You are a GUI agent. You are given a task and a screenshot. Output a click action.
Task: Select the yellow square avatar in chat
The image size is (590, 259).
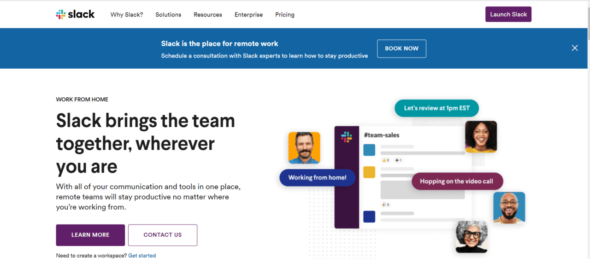coord(369,172)
